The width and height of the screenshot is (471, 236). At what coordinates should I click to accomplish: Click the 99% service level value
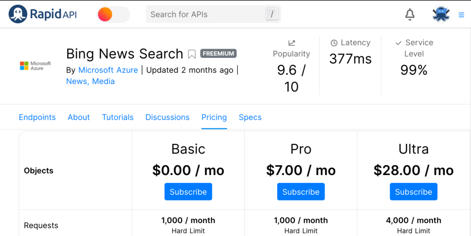pyautogui.click(x=414, y=70)
